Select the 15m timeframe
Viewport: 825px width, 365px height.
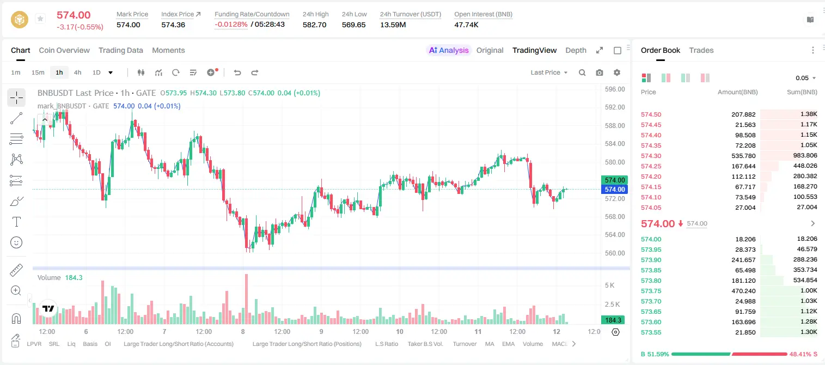pyautogui.click(x=38, y=72)
